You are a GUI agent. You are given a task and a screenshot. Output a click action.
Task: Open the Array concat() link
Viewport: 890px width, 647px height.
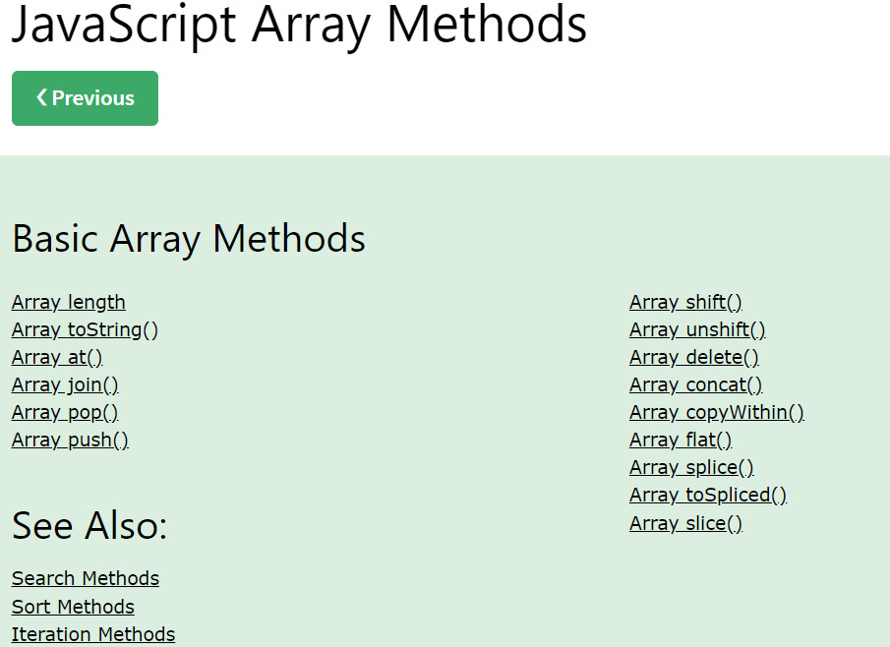coord(695,384)
